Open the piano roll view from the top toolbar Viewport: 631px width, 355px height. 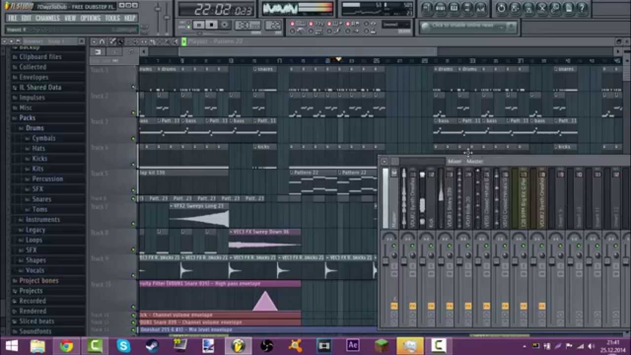[454, 8]
